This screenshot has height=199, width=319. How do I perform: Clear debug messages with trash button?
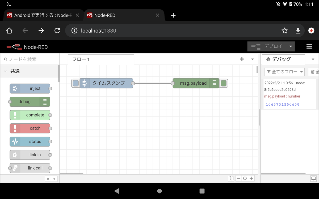click(x=314, y=72)
